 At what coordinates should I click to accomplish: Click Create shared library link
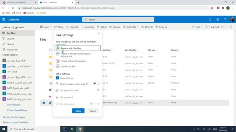[17, 110]
